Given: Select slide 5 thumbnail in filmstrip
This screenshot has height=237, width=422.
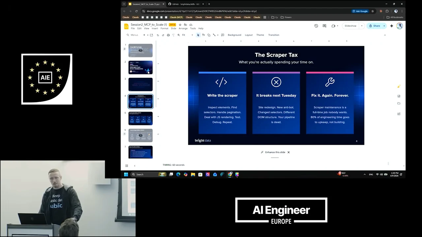Looking at the screenshot, I should click(x=140, y=118).
